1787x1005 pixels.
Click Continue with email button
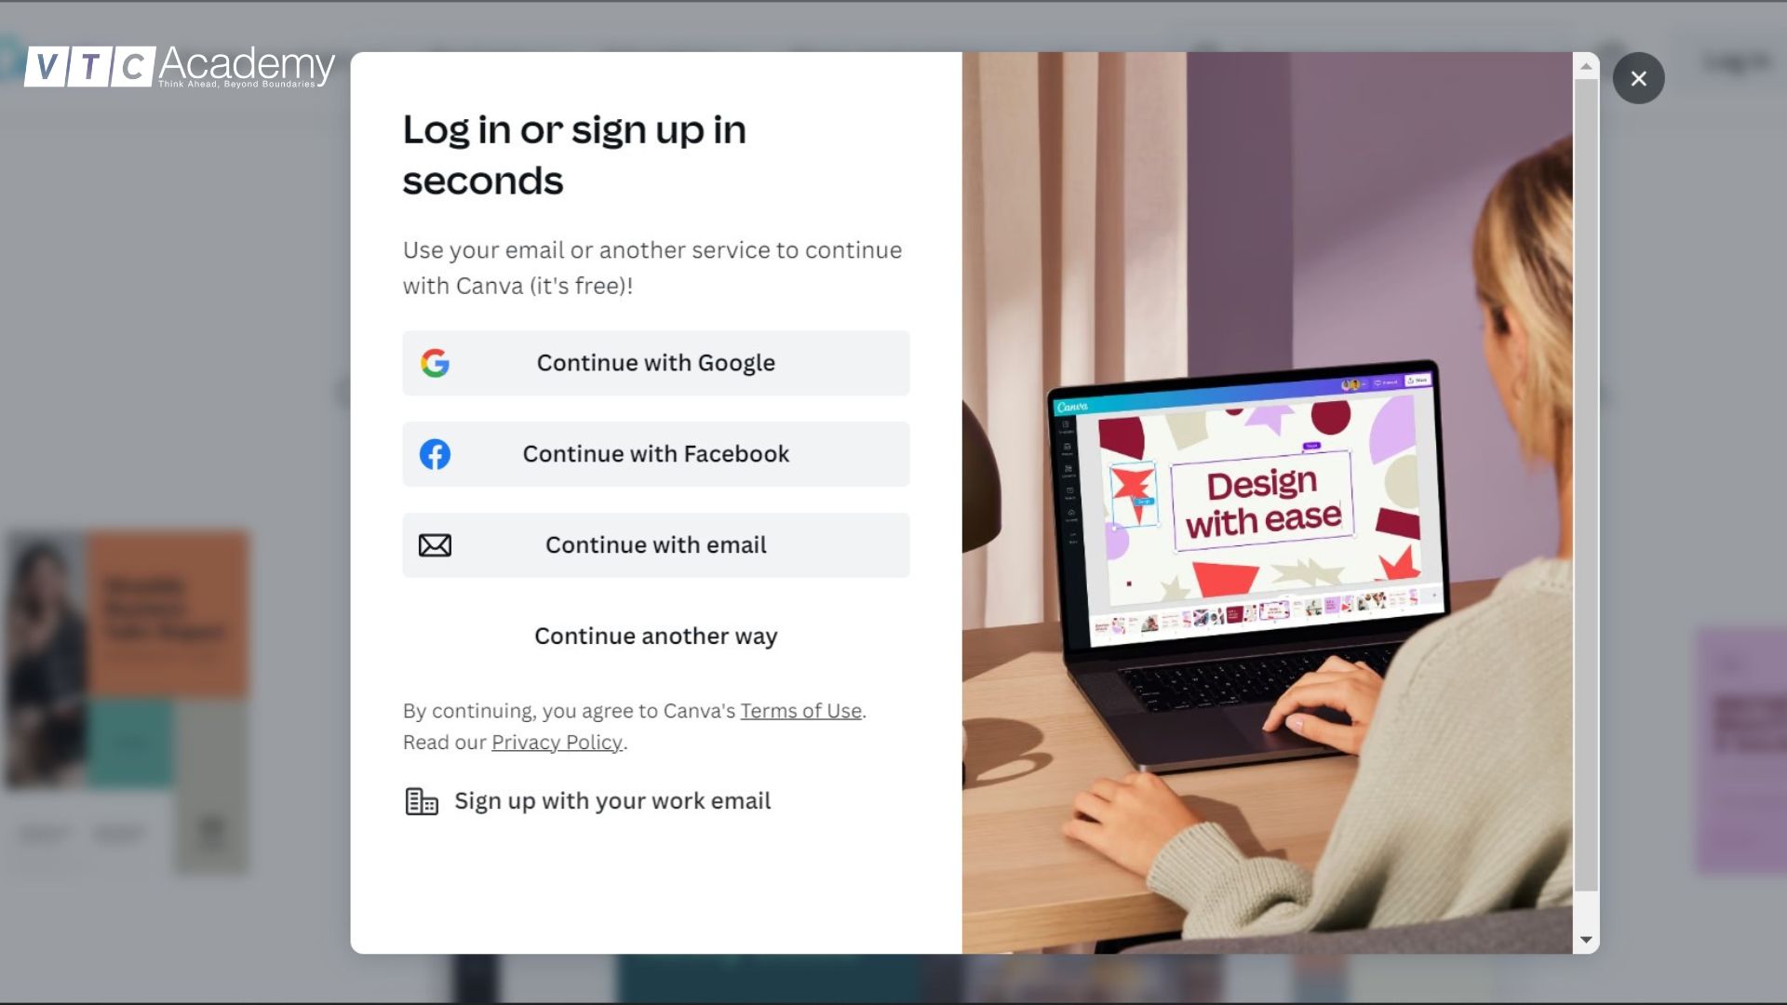(655, 544)
